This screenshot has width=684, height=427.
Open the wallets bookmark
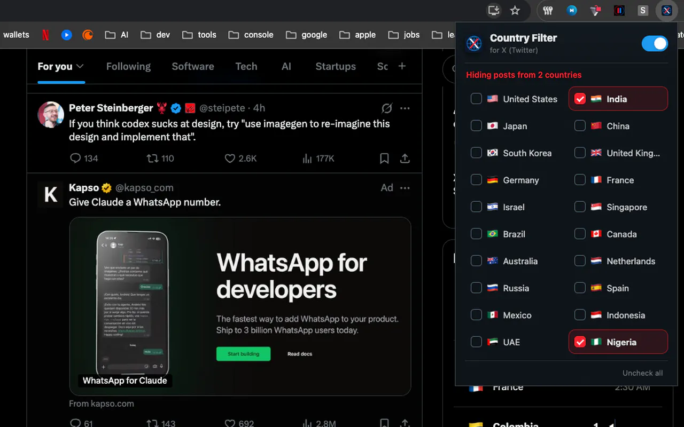pos(16,35)
